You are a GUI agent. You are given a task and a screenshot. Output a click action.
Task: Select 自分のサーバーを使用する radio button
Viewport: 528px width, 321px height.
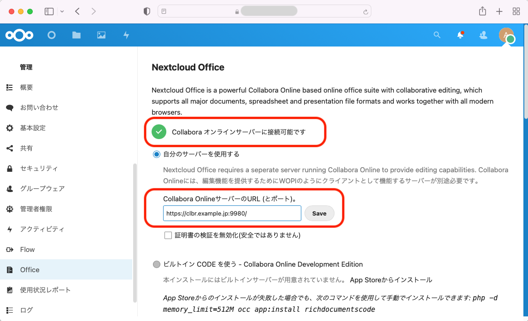coord(157,154)
